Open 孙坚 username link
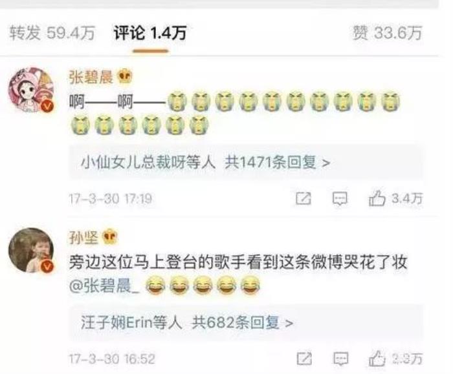The width and height of the screenshot is (453, 374). point(83,238)
